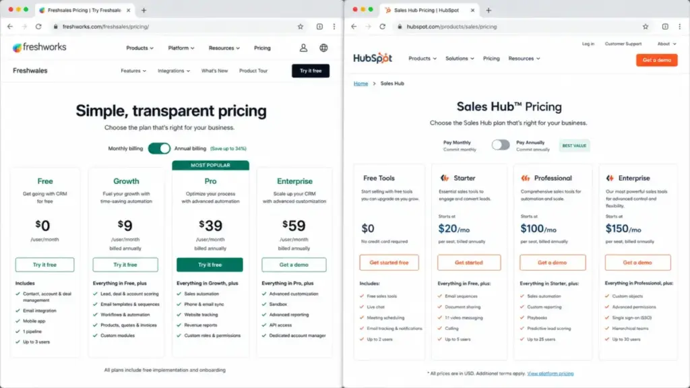Click Get a demo under Freshsales Enterprise plan
The height and width of the screenshot is (388, 690).
[294, 265]
